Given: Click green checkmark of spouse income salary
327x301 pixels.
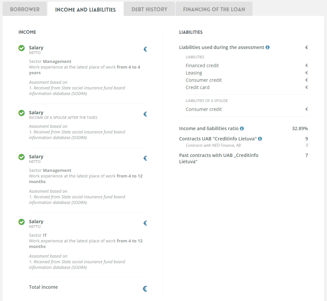Looking at the screenshot, I should coord(22,113).
